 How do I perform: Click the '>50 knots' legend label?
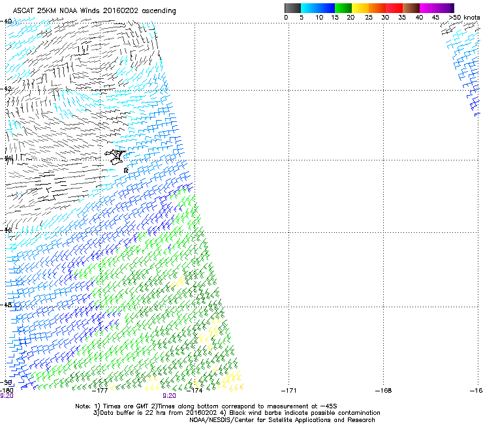pos(464,17)
